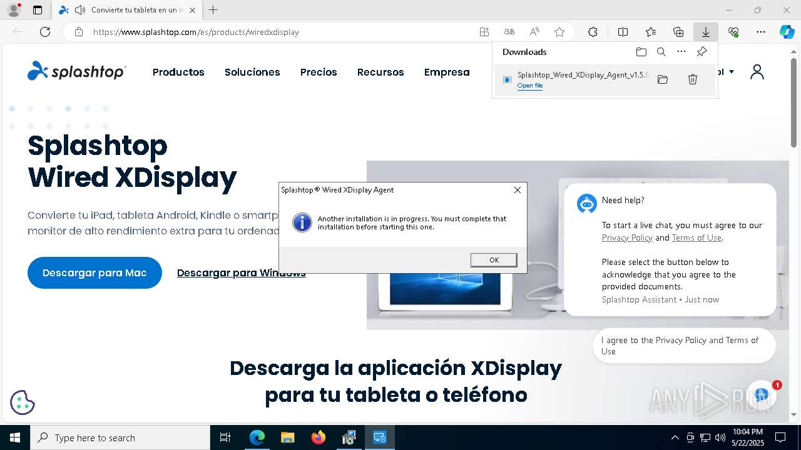Toggle split screen icon

[623, 32]
